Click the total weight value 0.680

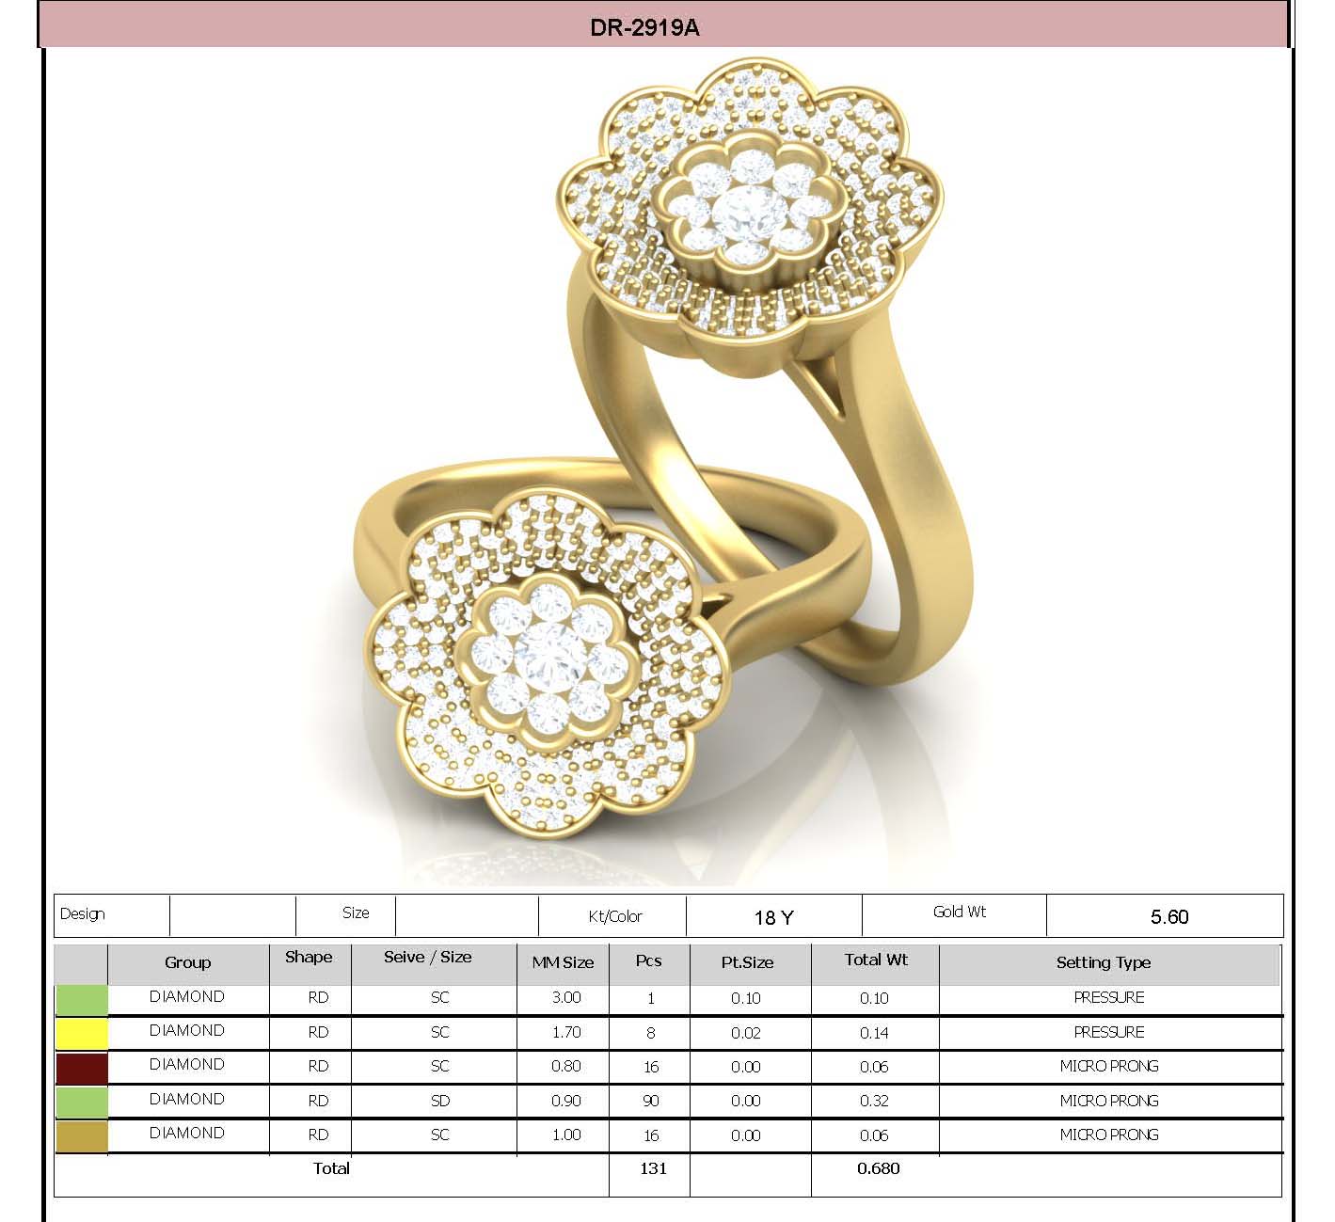(880, 1169)
